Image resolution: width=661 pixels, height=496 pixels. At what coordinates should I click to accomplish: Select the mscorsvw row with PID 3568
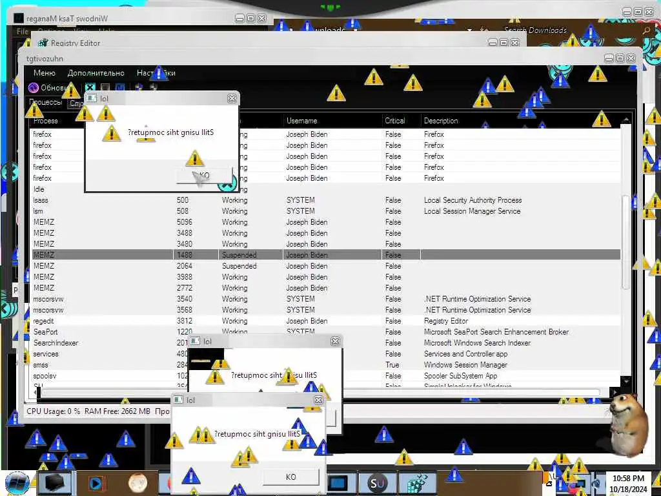coord(326,309)
